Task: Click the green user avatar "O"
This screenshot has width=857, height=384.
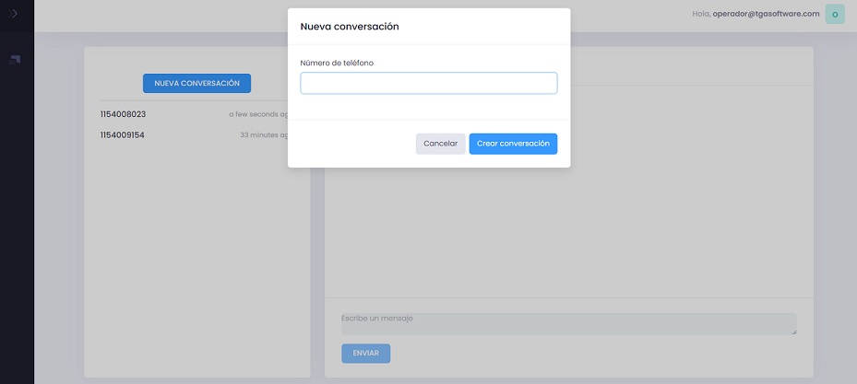Action: [x=834, y=14]
